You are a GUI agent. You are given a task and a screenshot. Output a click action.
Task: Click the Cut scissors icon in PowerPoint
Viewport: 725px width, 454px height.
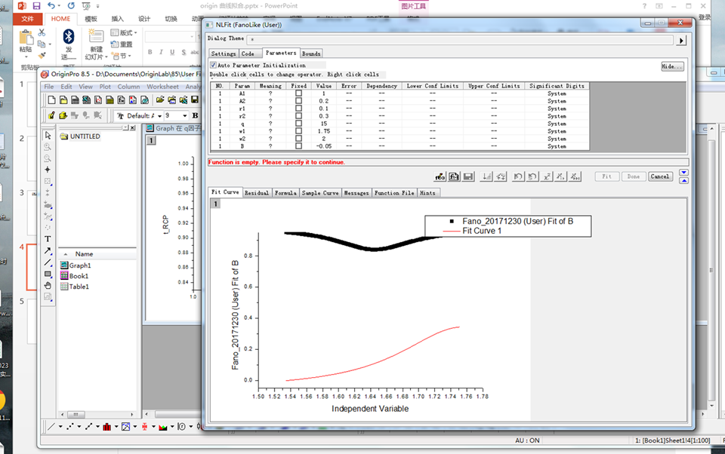click(x=42, y=32)
